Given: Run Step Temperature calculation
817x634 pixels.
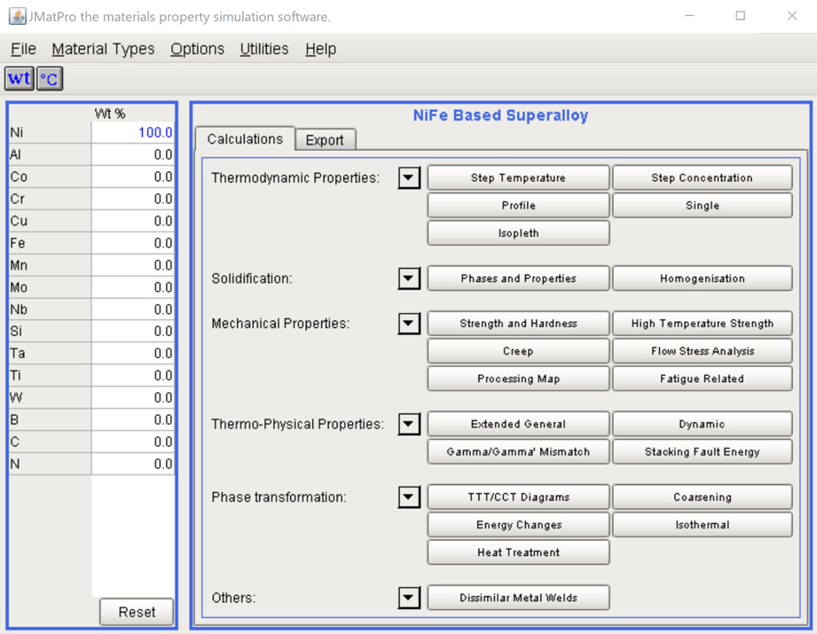Looking at the screenshot, I should [518, 177].
